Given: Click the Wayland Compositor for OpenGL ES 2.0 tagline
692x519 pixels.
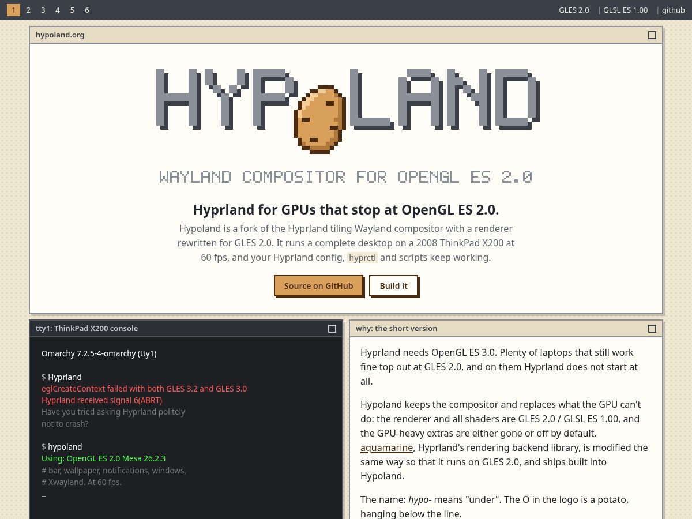Looking at the screenshot, I should [346, 176].
